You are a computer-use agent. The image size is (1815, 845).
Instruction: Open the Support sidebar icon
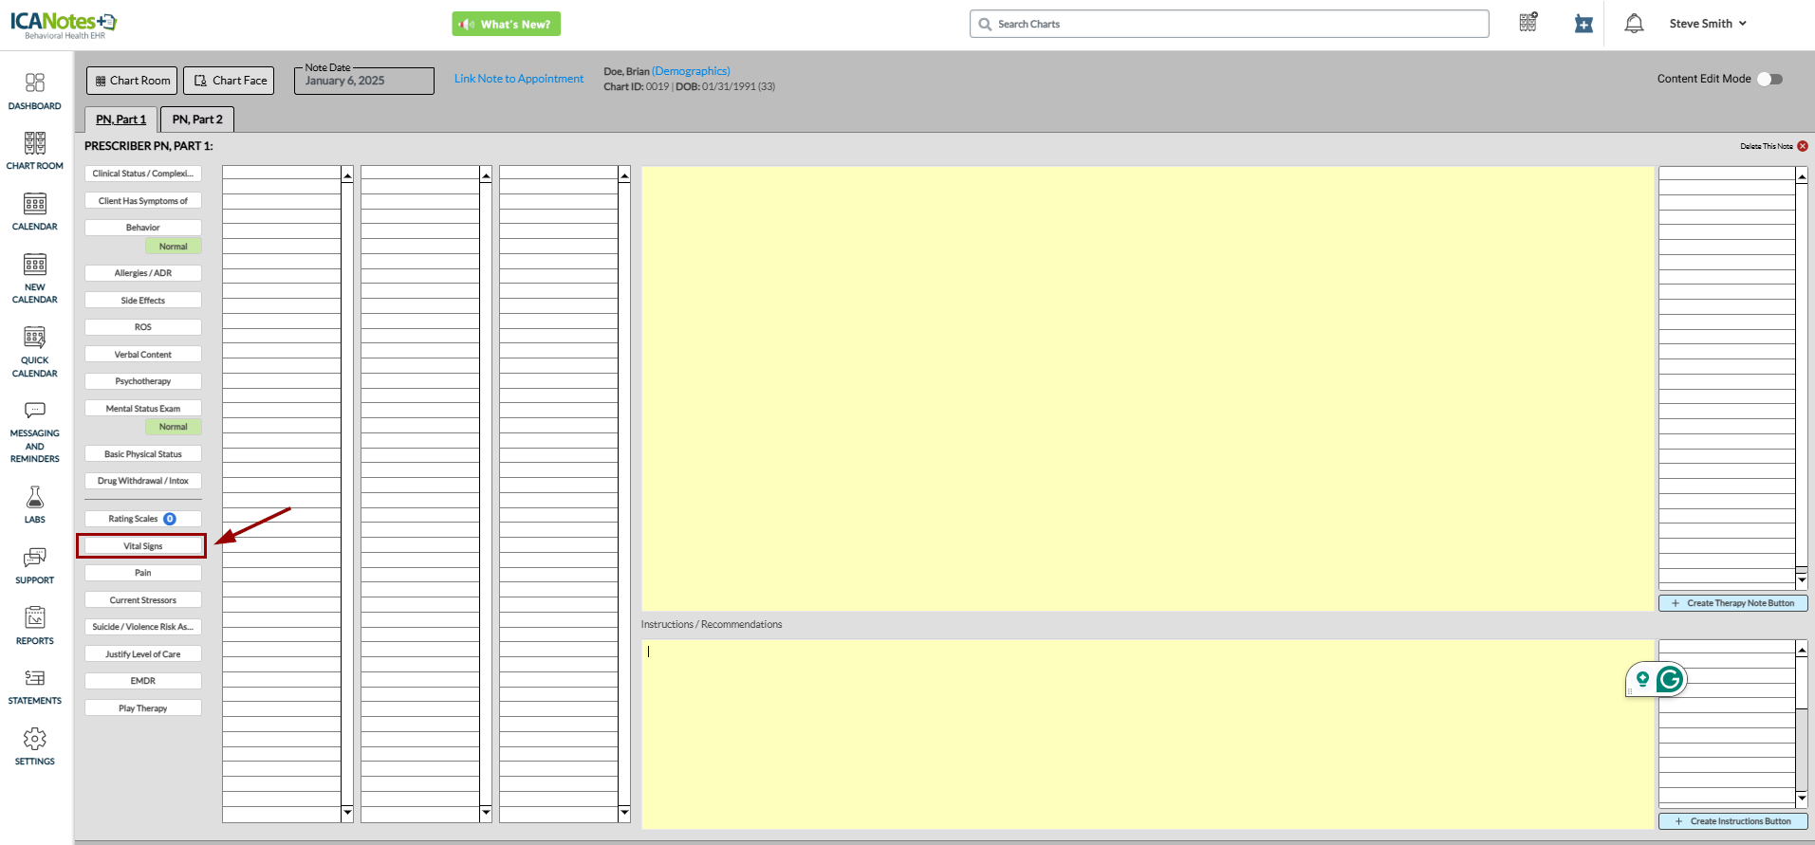(x=35, y=558)
